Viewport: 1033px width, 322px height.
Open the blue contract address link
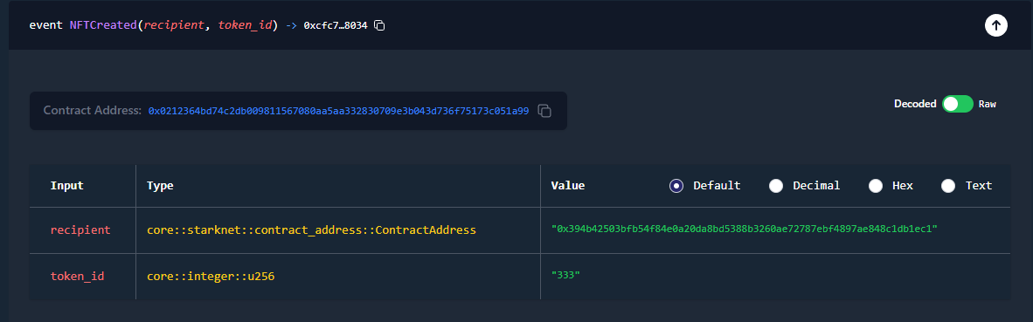pyautogui.click(x=338, y=111)
